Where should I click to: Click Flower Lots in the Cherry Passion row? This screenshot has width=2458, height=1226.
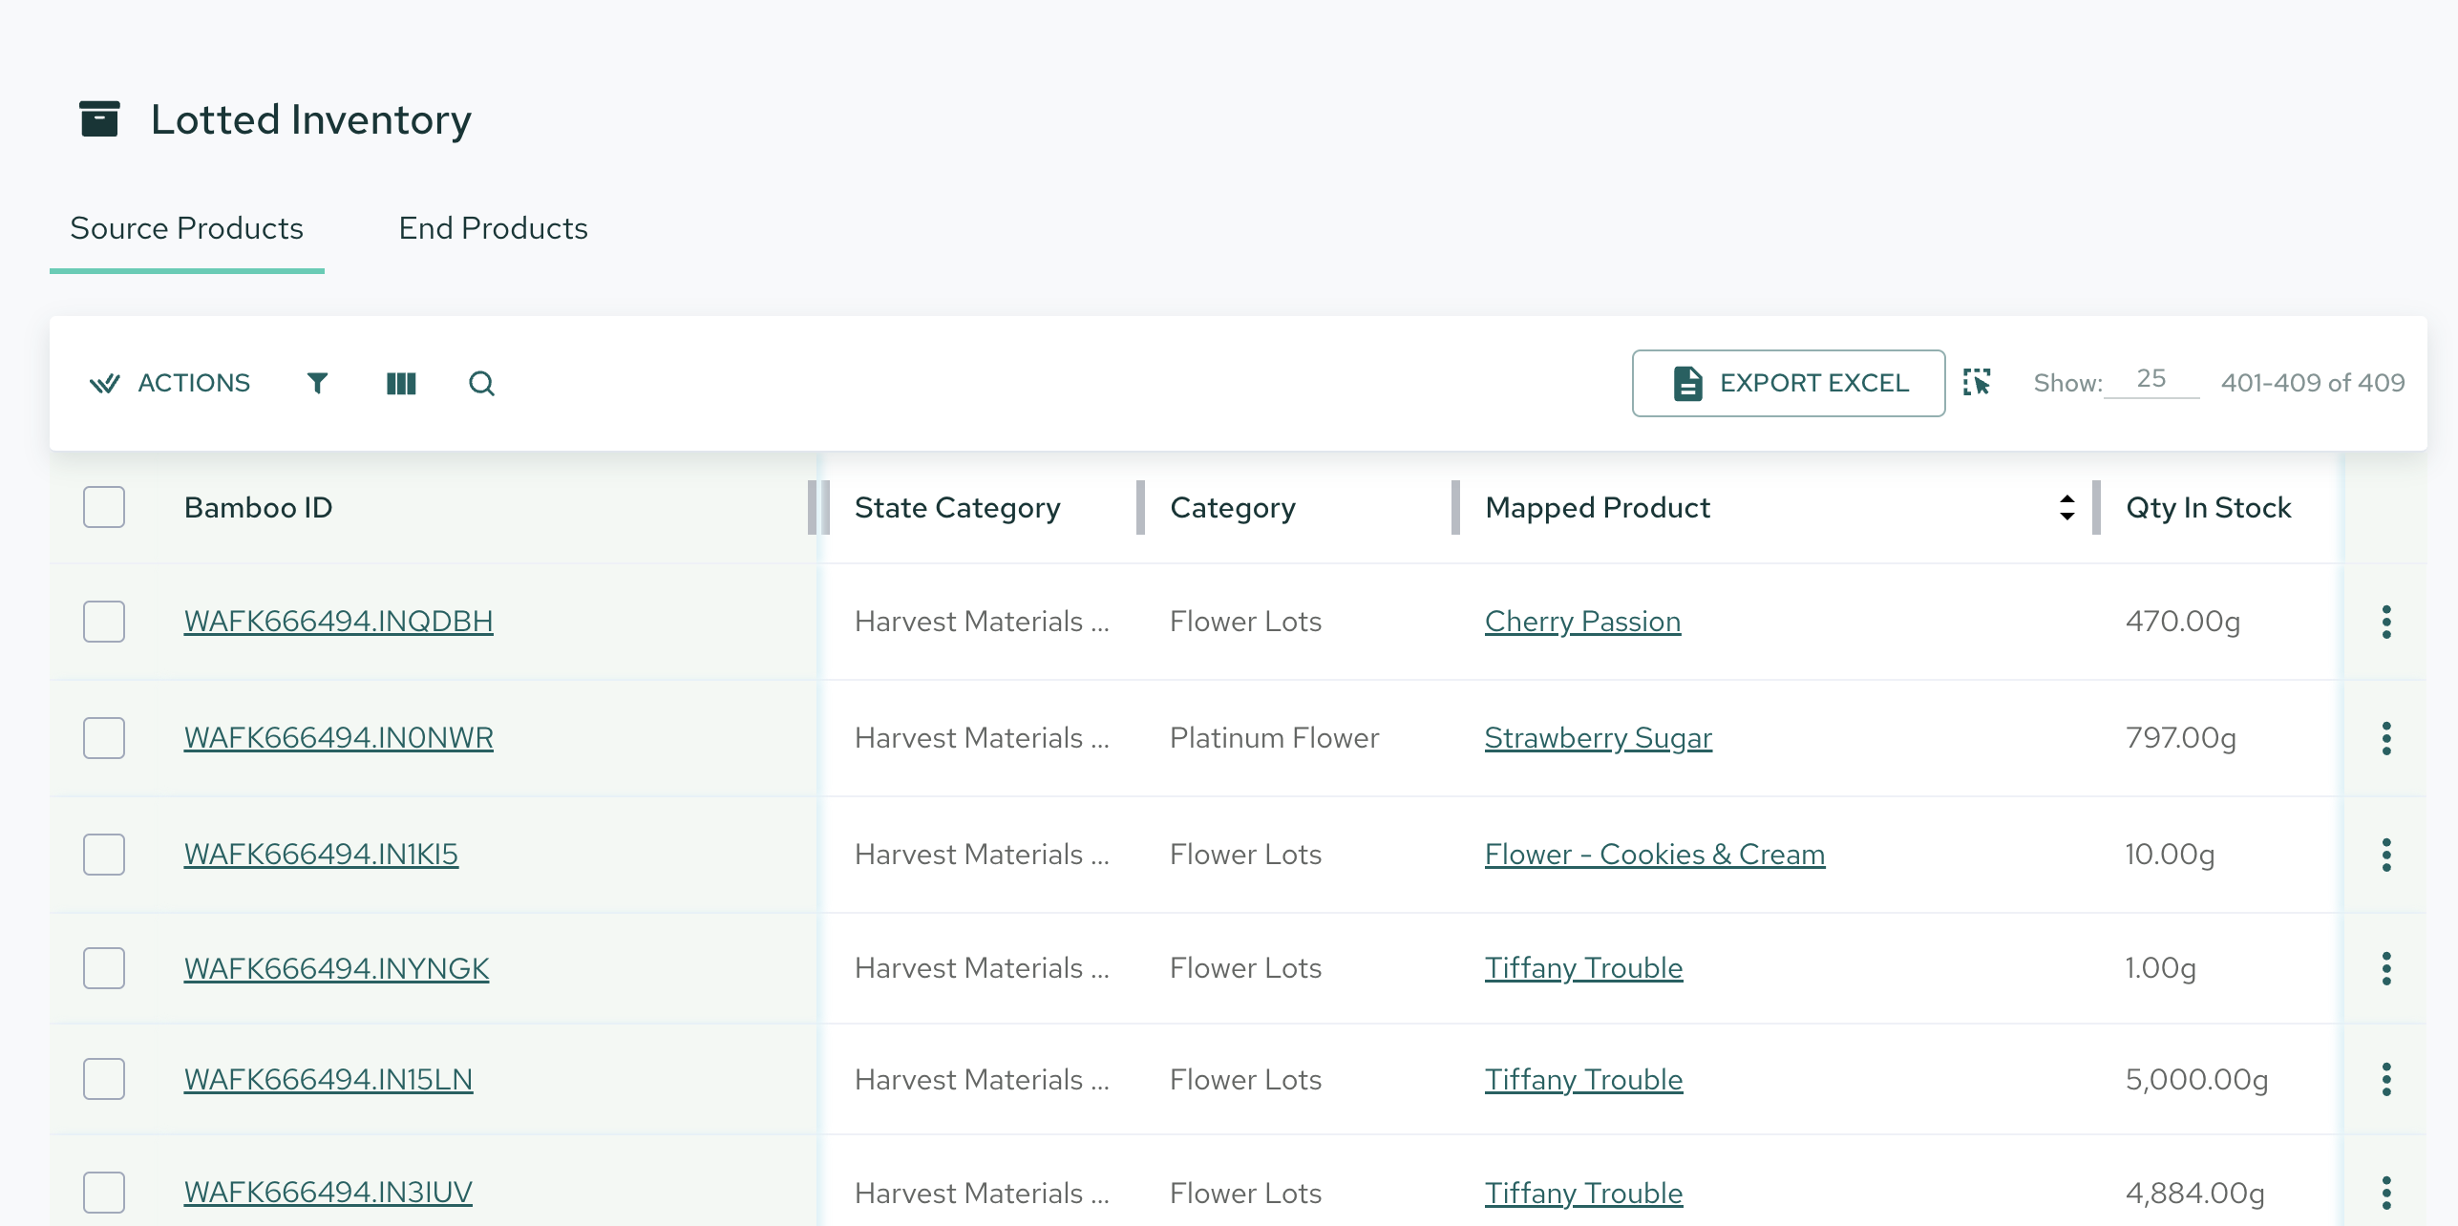[1246, 622]
